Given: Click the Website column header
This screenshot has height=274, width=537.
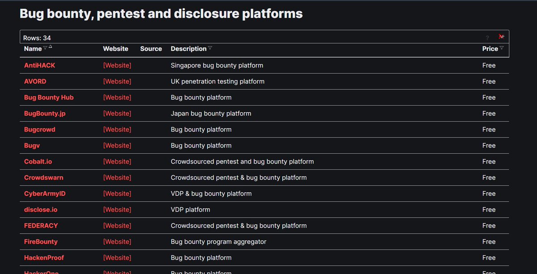Looking at the screenshot, I should click(115, 49).
